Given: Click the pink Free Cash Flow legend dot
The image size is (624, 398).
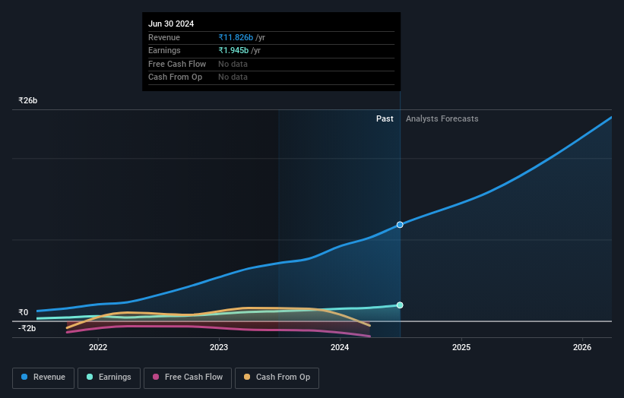Looking at the screenshot, I should tap(156, 377).
